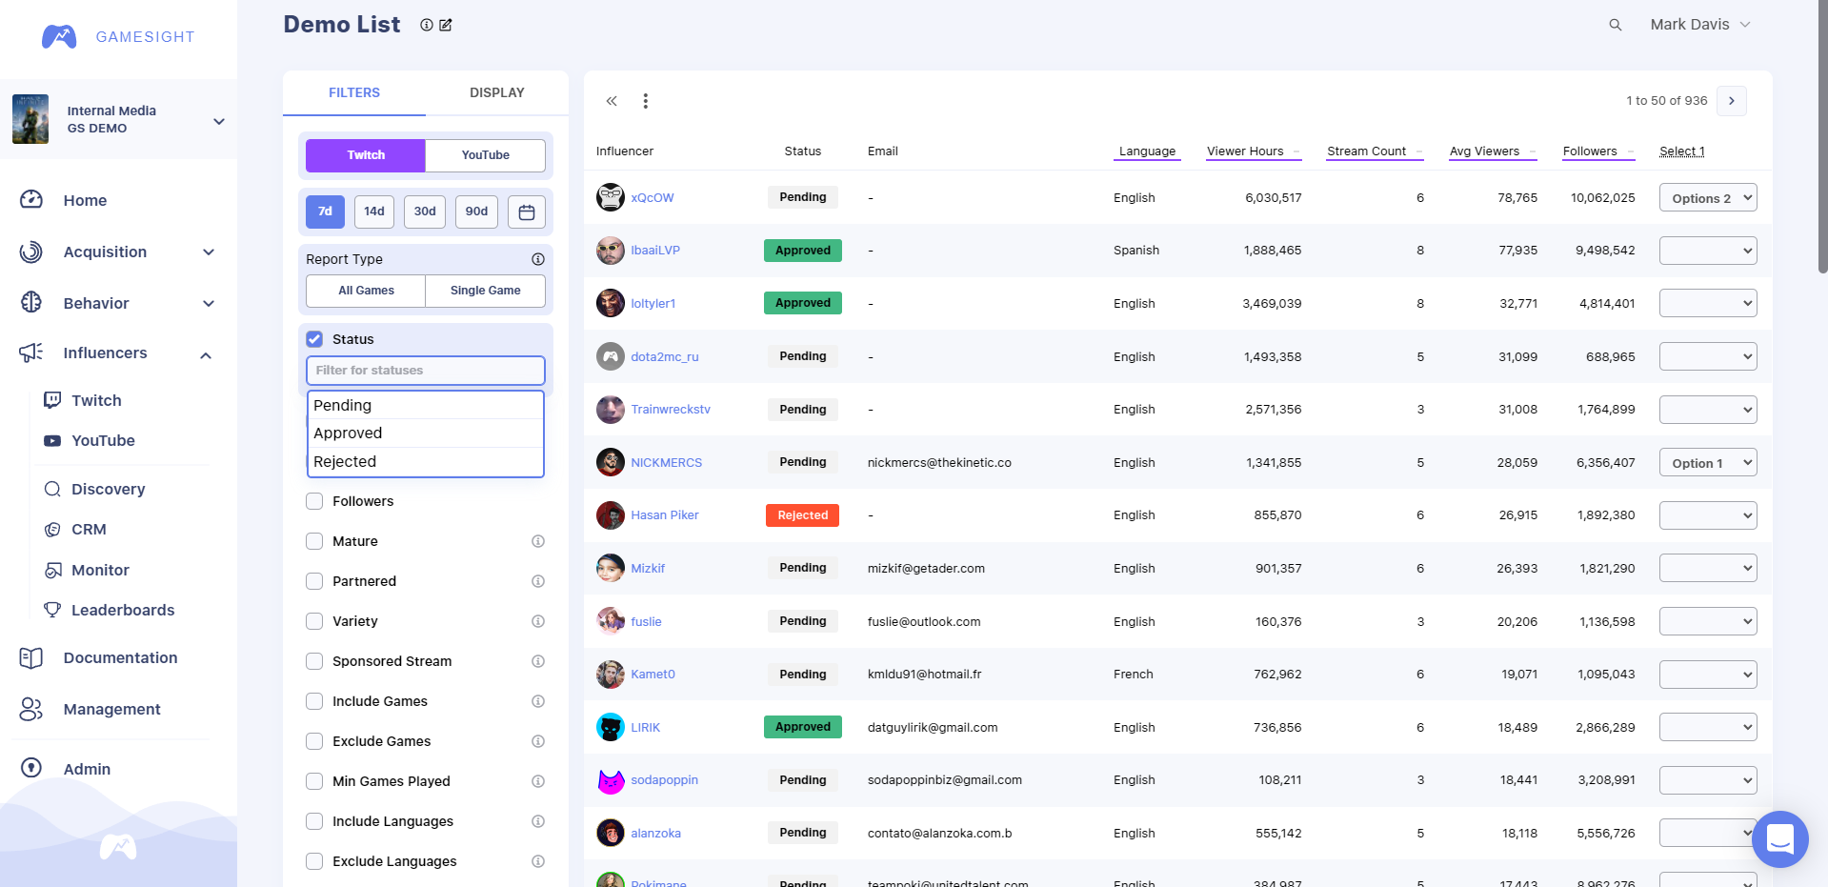
Task: Show info for Exclude Games filter
Action: [538, 741]
